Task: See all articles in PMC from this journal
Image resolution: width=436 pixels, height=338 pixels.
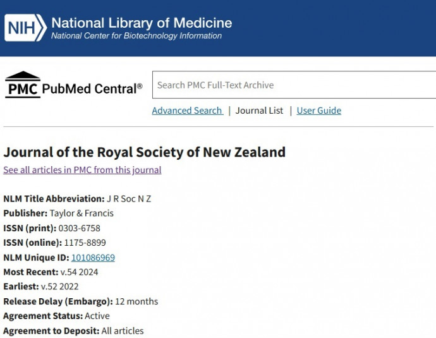Action: pos(82,170)
